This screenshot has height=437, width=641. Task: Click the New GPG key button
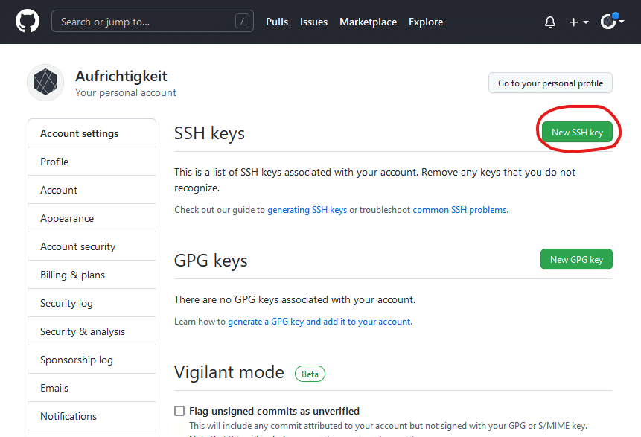pyautogui.click(x=576, y=259)
